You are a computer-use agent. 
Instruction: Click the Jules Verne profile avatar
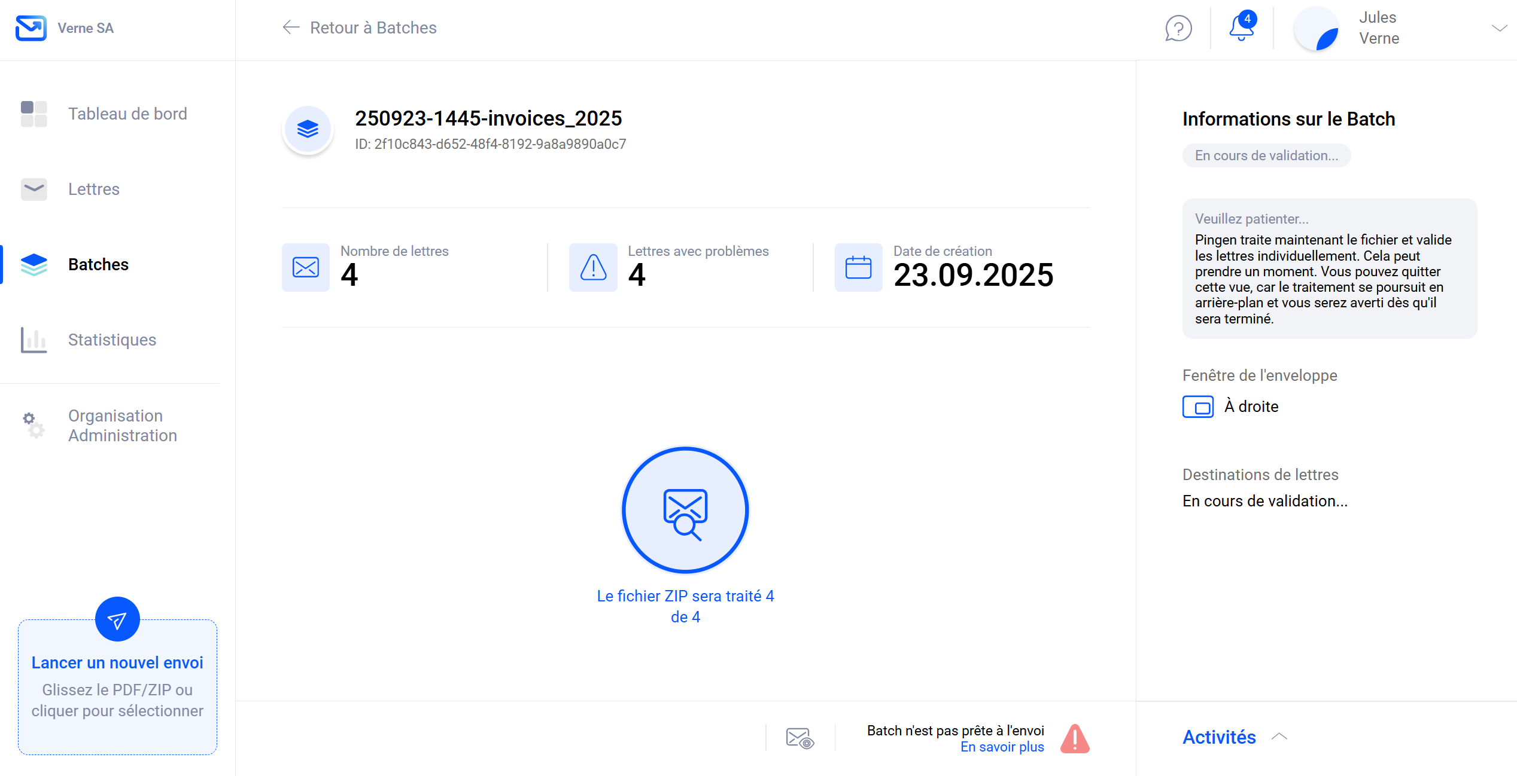[1315, 28]
